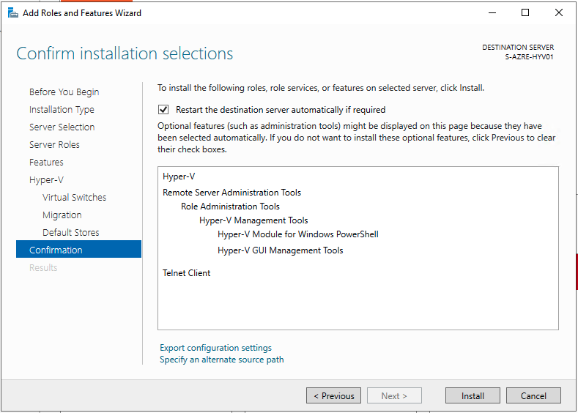Open Specify an alternate source path
578x413 pixels.
221,360
